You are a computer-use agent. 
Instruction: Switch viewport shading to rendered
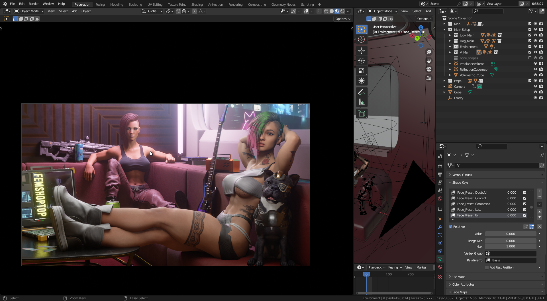coord(342,11)
